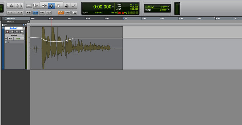Open read automation mode selector
242x125 pixels.
click(x=19, y=39)
